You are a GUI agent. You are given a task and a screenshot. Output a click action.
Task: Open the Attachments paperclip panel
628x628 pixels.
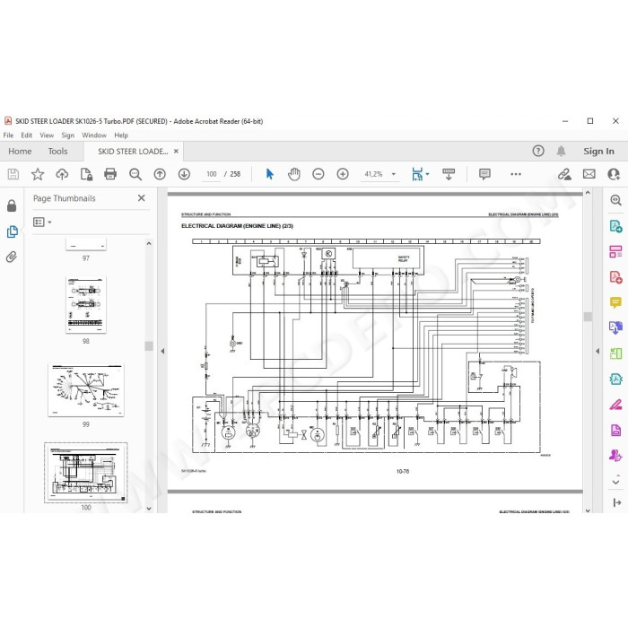pyautogui.click(x=12, y=257)
